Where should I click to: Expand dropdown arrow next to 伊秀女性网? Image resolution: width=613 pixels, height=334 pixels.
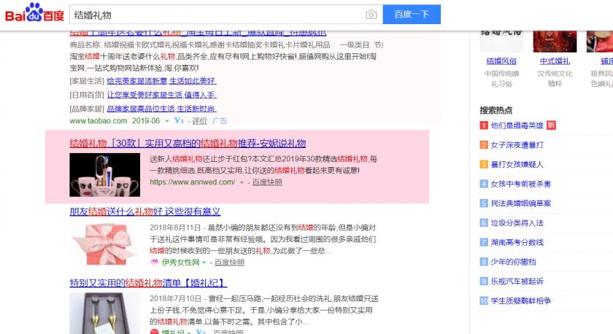click(204, 262)
